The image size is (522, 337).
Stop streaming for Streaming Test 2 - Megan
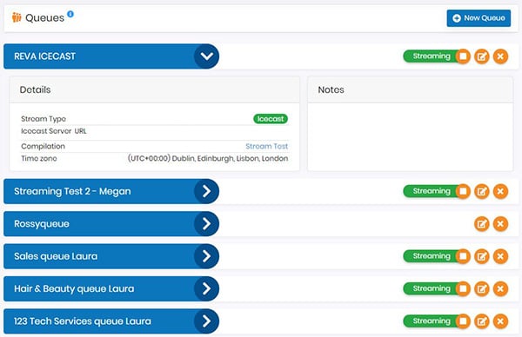click(463, 191)
